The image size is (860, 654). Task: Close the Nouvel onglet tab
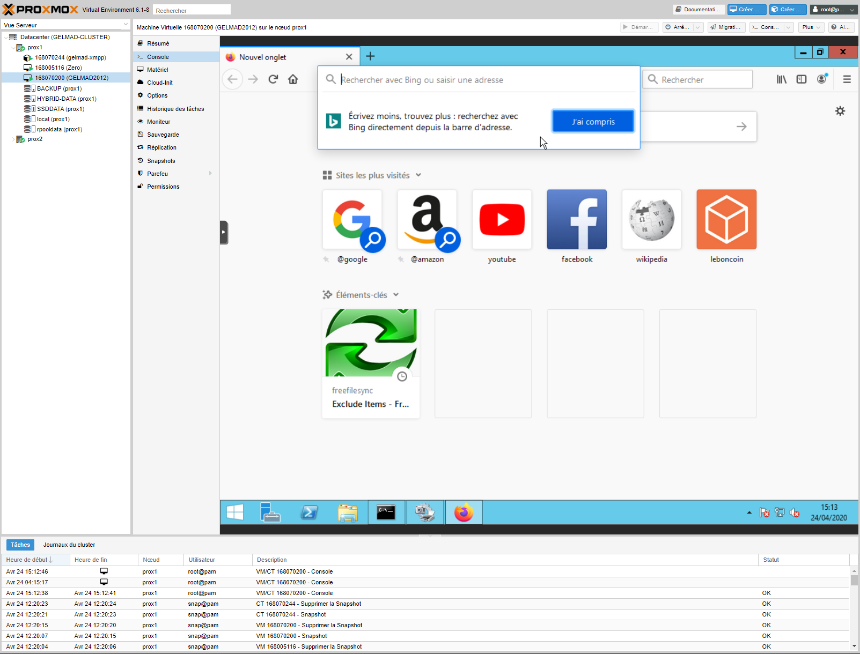coord(349,57)
